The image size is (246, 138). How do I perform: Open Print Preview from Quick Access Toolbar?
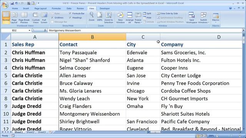click(28, 3)
